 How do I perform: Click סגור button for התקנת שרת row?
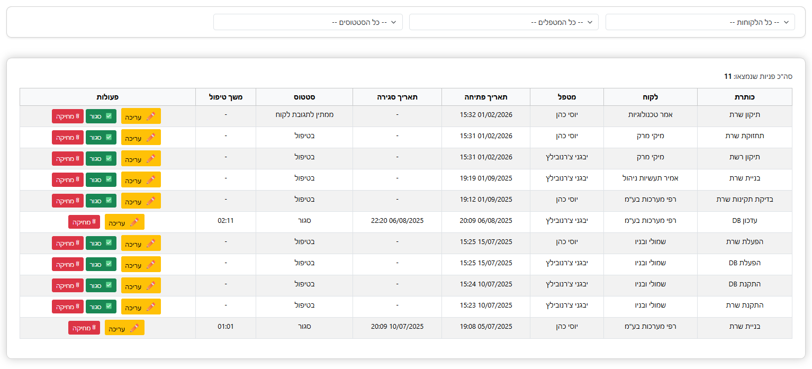pyautogui.click(x=101, y=307)
